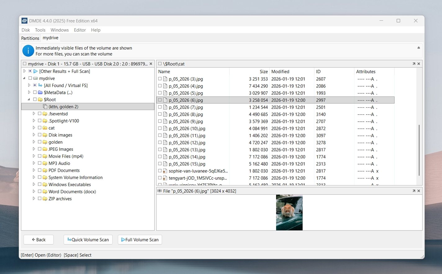Start a Full Volume Scan
This screenshot has height=274, width=442.
coord(140,240)
